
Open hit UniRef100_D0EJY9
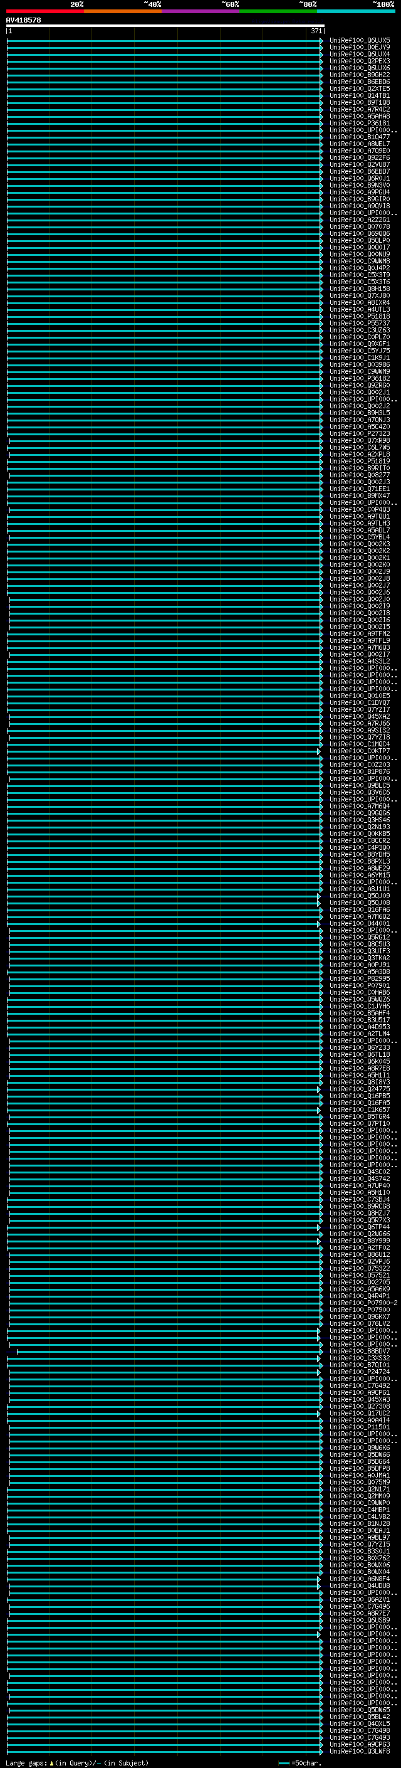point(360,48)
